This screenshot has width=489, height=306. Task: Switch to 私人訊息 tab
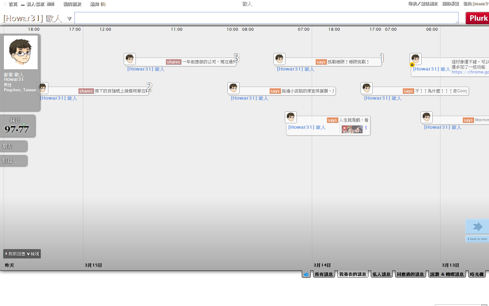tap(381, 274)
